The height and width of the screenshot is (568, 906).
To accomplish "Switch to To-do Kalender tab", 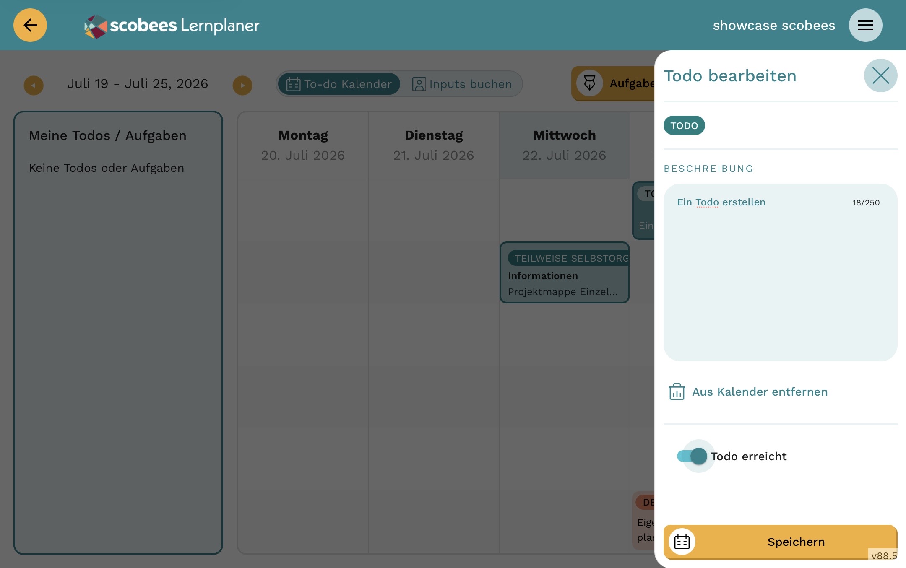I will point(339,84).
